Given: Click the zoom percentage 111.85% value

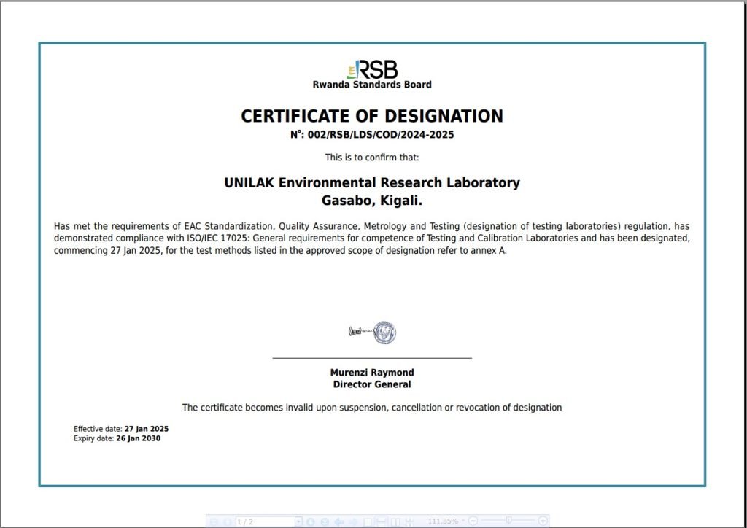Looking at the screenshot, I should (x=443, y=521).
